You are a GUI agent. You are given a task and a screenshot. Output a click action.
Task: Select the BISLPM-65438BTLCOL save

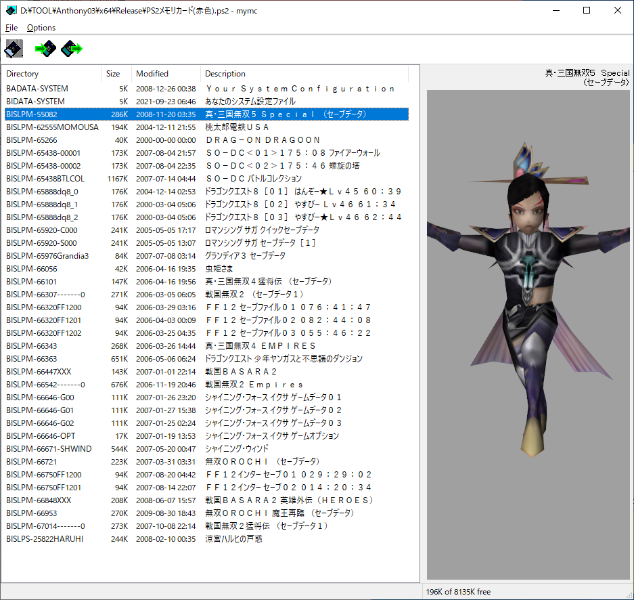click(206, 178)
